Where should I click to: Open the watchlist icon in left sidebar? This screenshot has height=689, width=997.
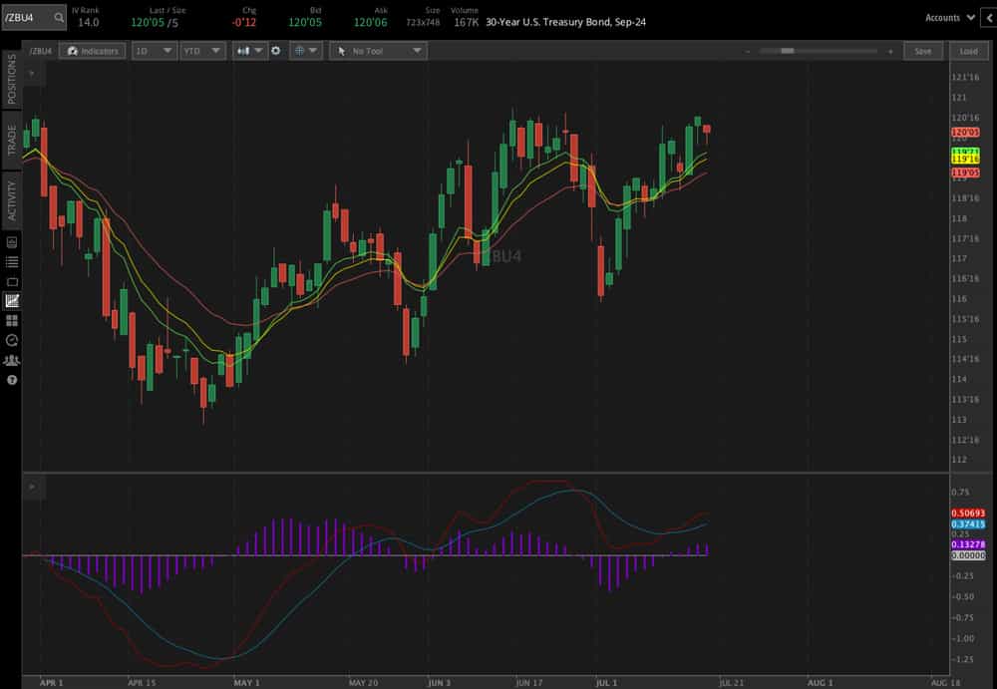click(x=12, y=260)
